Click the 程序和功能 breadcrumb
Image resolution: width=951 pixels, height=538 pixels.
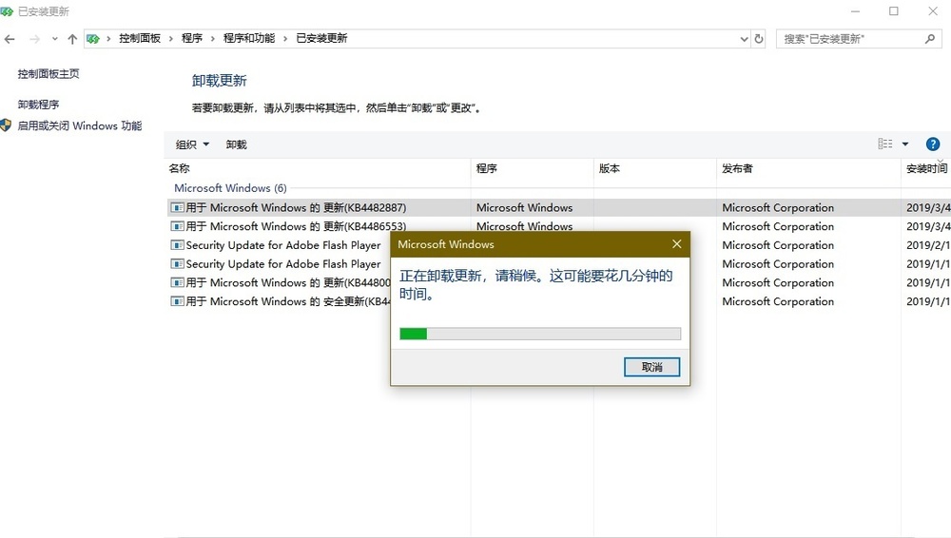pyautogui.click(x=249, y=39)
